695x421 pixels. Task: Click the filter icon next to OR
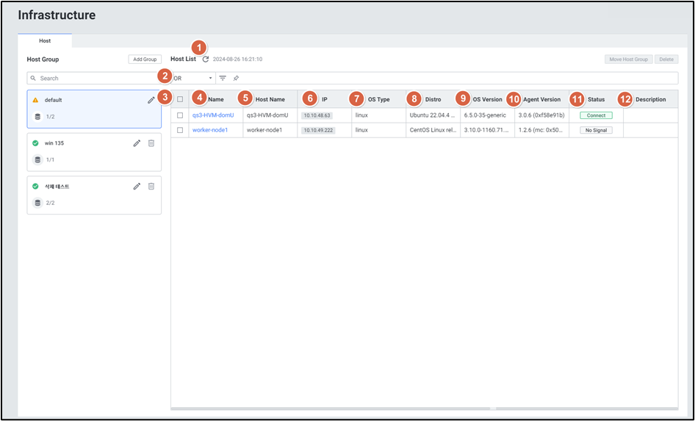pyautogui.click(x=223, y=78)
